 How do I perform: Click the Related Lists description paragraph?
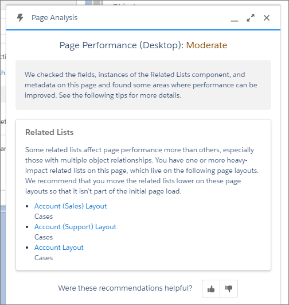pos(142,171)
